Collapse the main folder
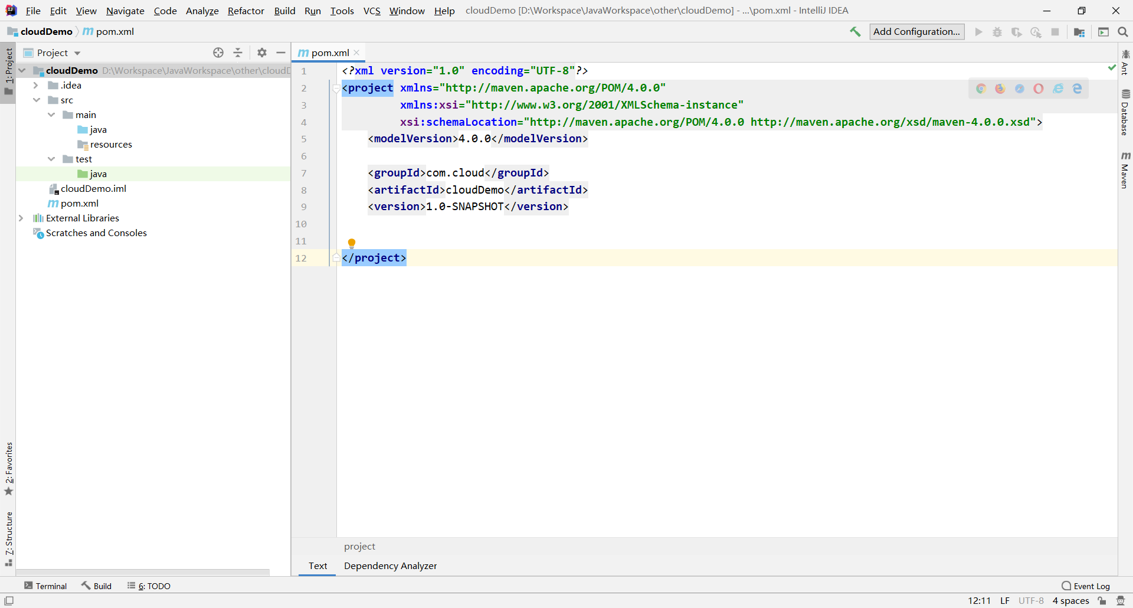Image resolution: width=1133 pixels, height=608 pixels. click(x=51, y=115)
